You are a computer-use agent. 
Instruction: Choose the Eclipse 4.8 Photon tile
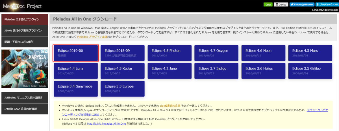(169, 53)
